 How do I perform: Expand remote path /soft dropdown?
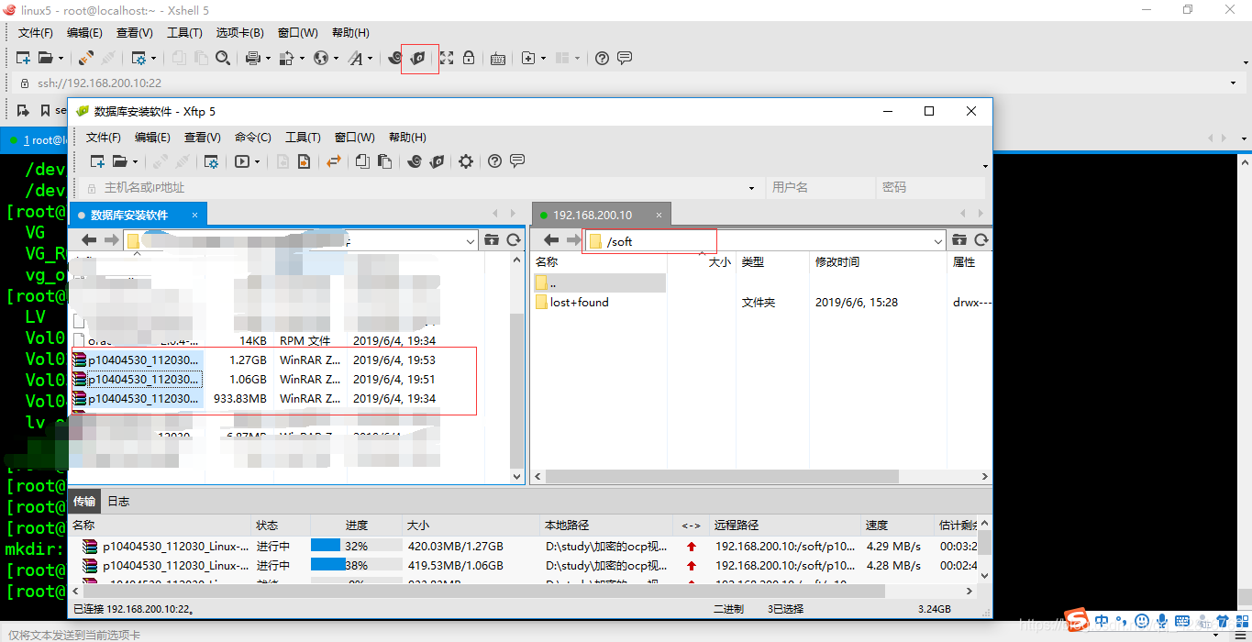click(938, 241)
